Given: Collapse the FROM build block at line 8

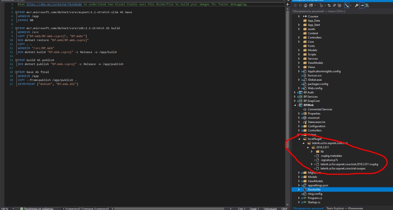Looking at the screenshot, I should 16,28.
